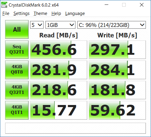Start the Seq Q32T1 test
Screen dimensions: 151x137
tap(17, 50)
